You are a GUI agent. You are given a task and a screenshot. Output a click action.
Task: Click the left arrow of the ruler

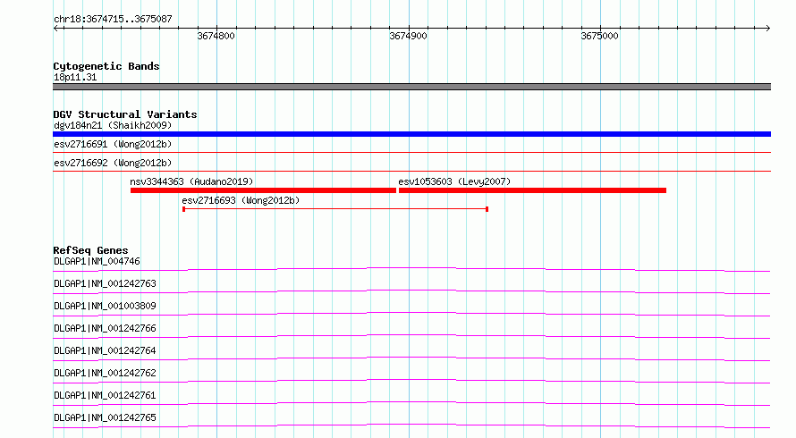pos(55,28)
